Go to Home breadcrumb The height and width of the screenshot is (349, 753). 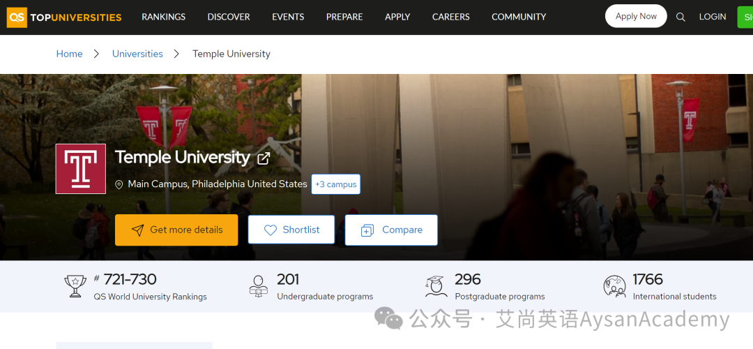pos(69,54)
